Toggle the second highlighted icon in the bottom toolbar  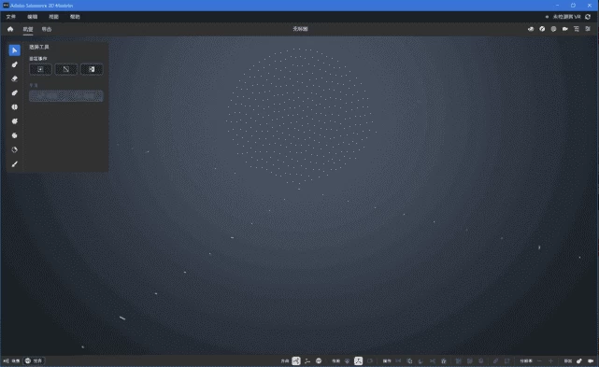pos(358,360)
